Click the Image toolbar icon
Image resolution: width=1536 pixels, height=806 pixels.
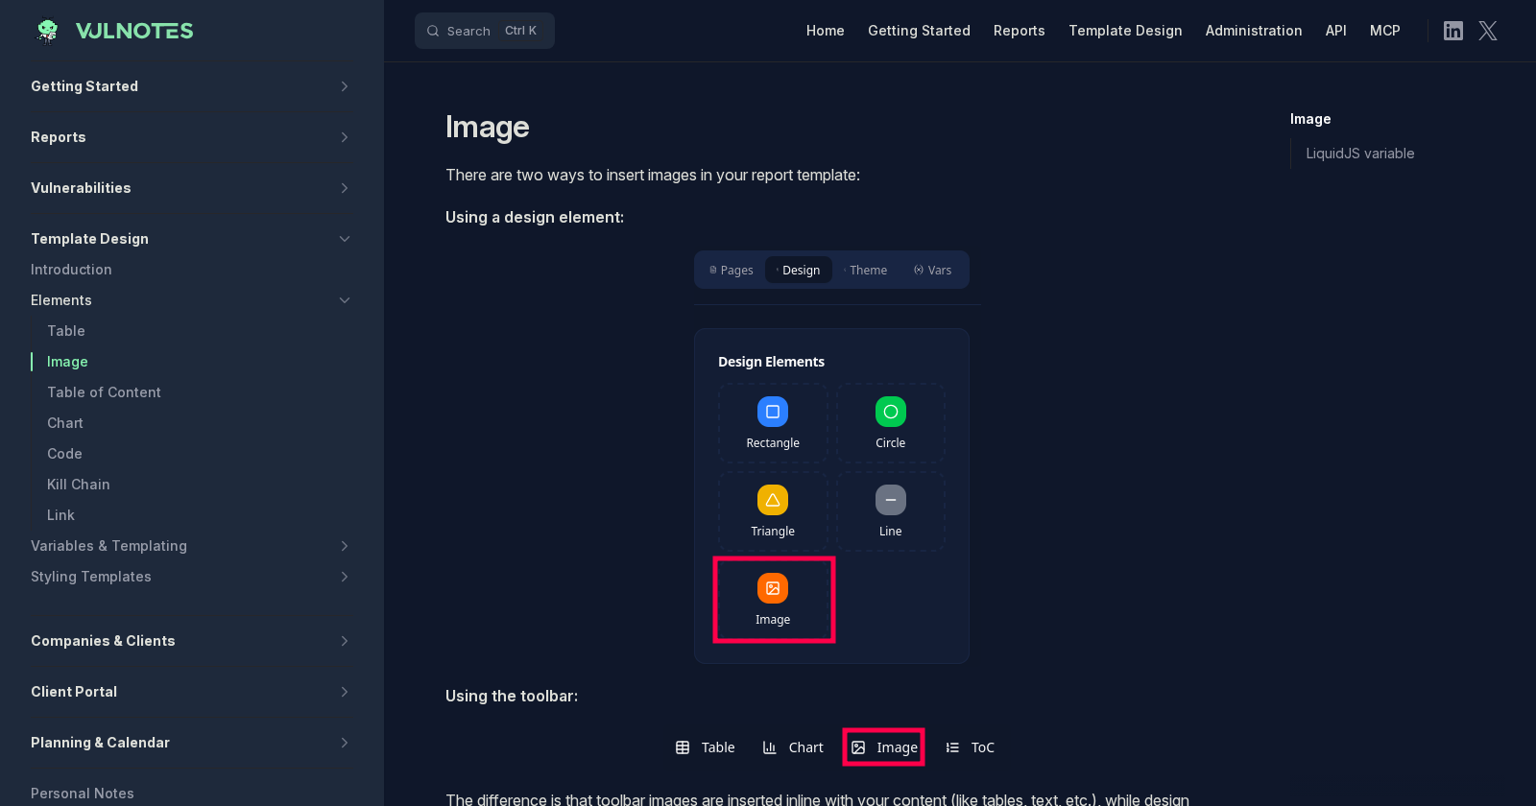point(858,747)
